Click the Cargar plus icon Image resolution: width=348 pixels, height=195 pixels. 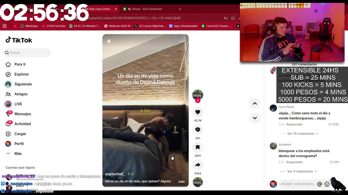pos(8,134)
